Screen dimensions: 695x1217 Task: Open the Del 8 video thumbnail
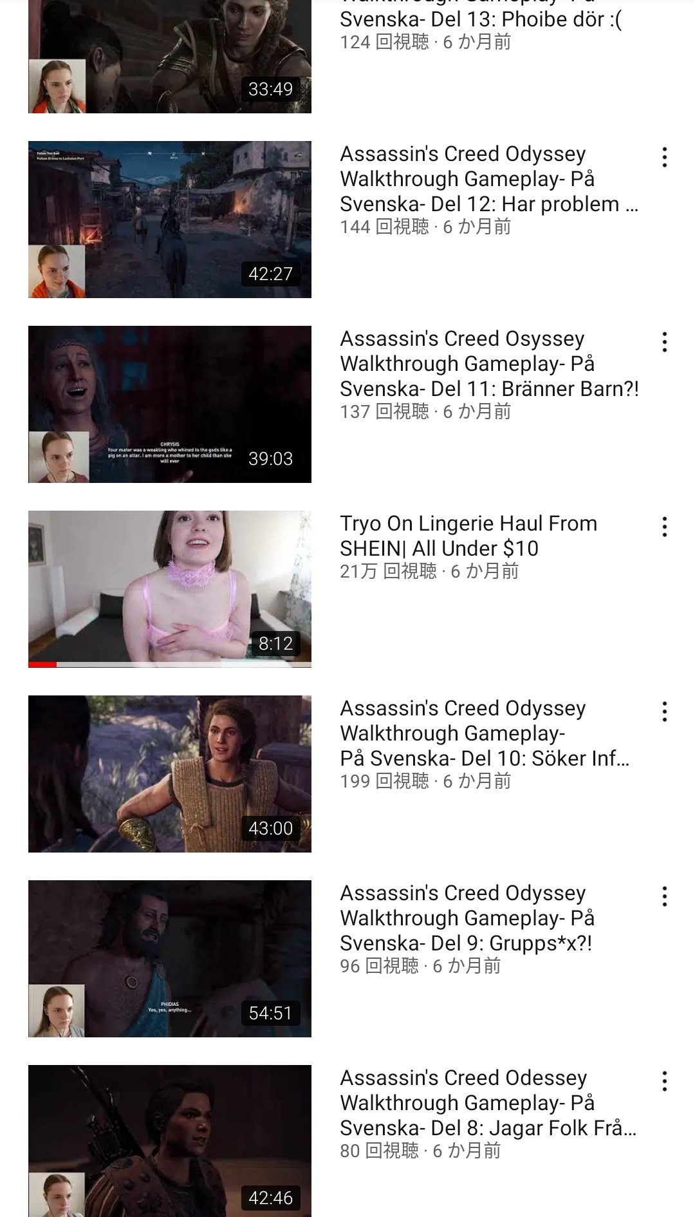point(170,1141)
